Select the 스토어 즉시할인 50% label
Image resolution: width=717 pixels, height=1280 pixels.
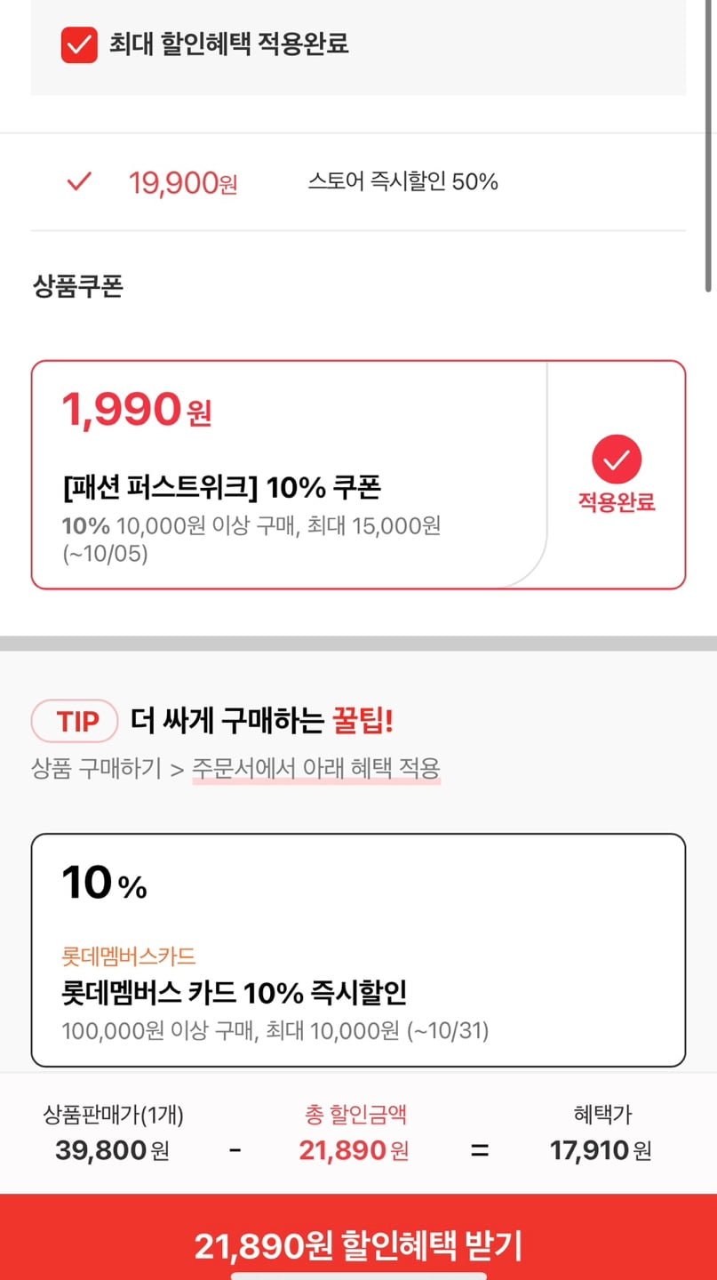[x=402, y=182]
